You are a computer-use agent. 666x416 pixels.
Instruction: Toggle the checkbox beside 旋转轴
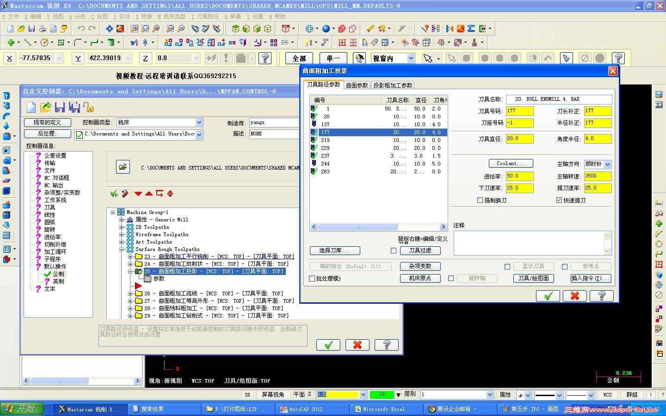point(451,278)
